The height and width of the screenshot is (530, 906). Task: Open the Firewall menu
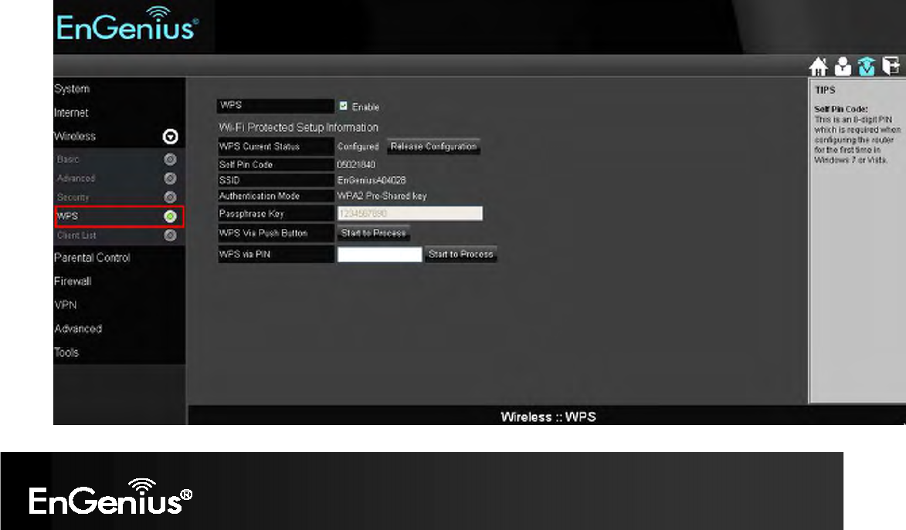pyautogui.click(x=73, y=281)
